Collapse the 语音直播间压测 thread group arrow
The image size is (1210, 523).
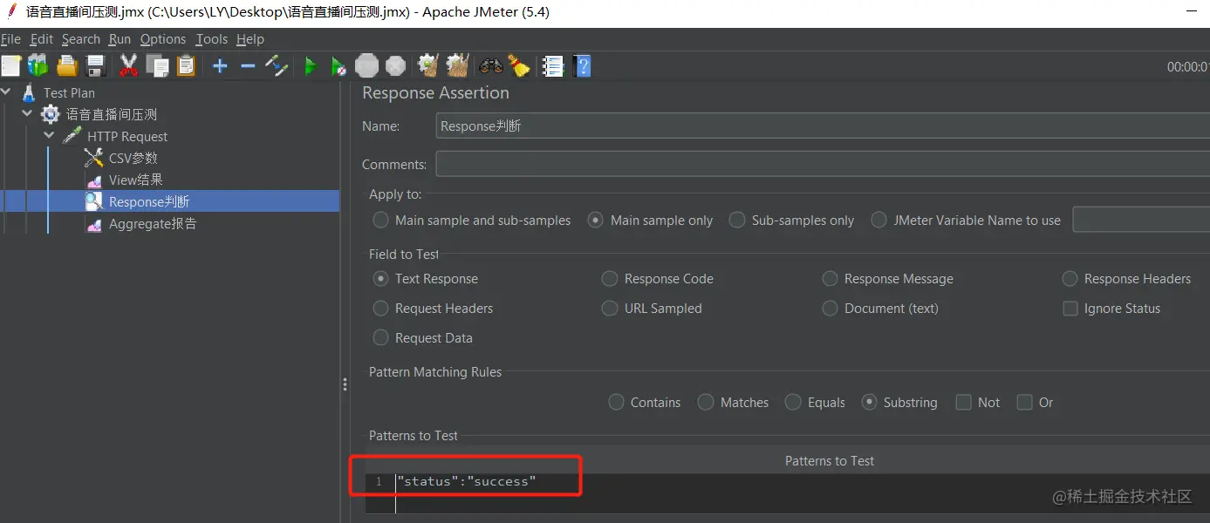[x=27, y=114]
